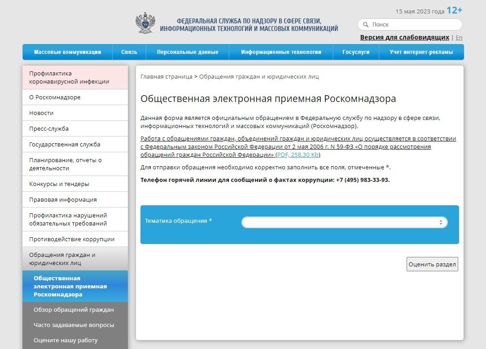Image resolution: width=486 pixels, height=349 pixels.
Task: Open the Связь menu tab
Action: coord(129,52)
